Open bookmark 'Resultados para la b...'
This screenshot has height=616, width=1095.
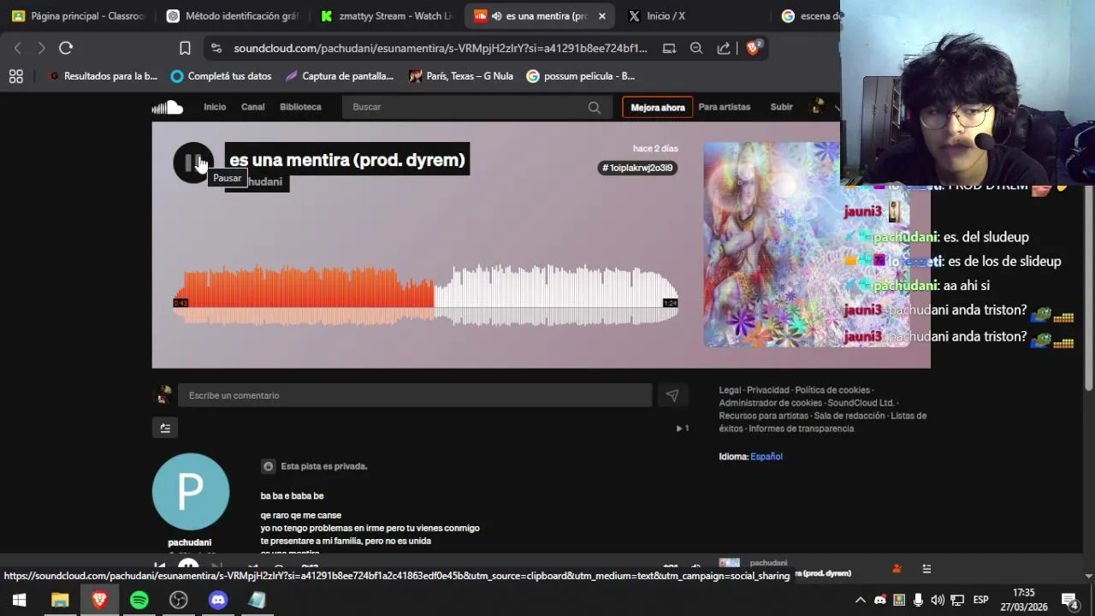click(x=103, y=76)
